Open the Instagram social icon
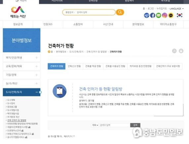 click(x=165, y=16)
